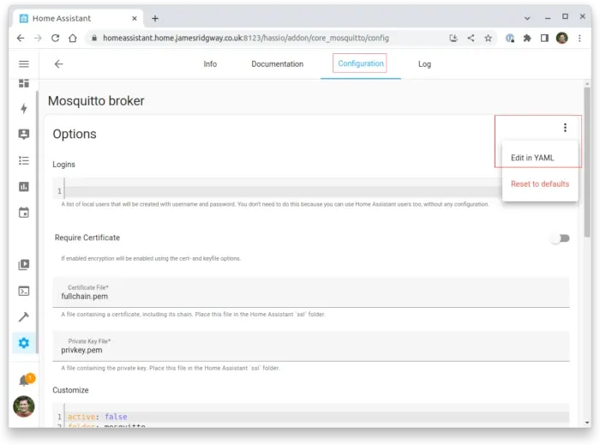The height and width of the screenshot is (445, 600).
Task: Open the Home Assistant sidebar hamburger menu
Action: [24, 64]
